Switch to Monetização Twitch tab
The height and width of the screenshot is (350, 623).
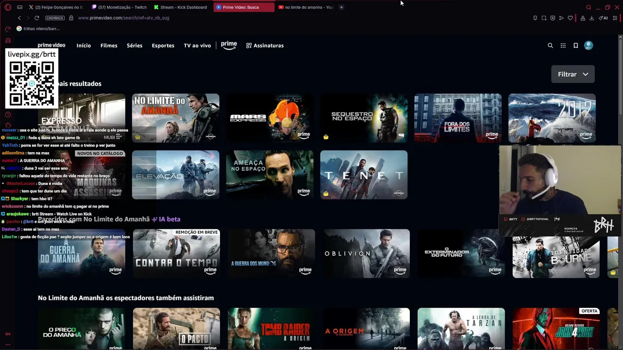click(x=119, y=7)
